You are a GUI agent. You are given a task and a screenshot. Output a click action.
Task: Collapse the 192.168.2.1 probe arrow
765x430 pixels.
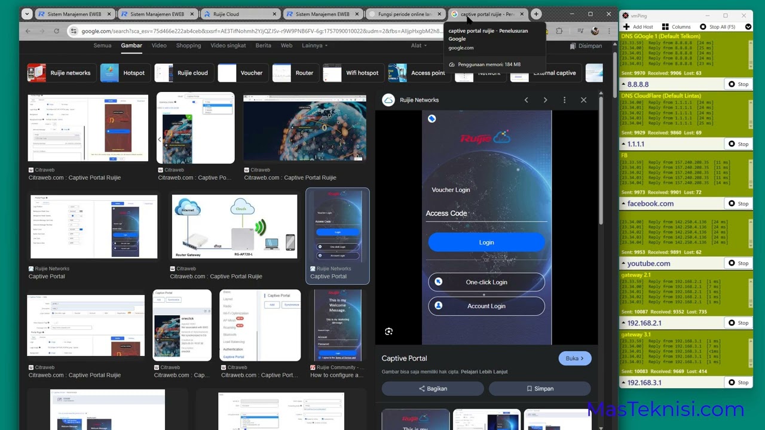tap(623, 323)
